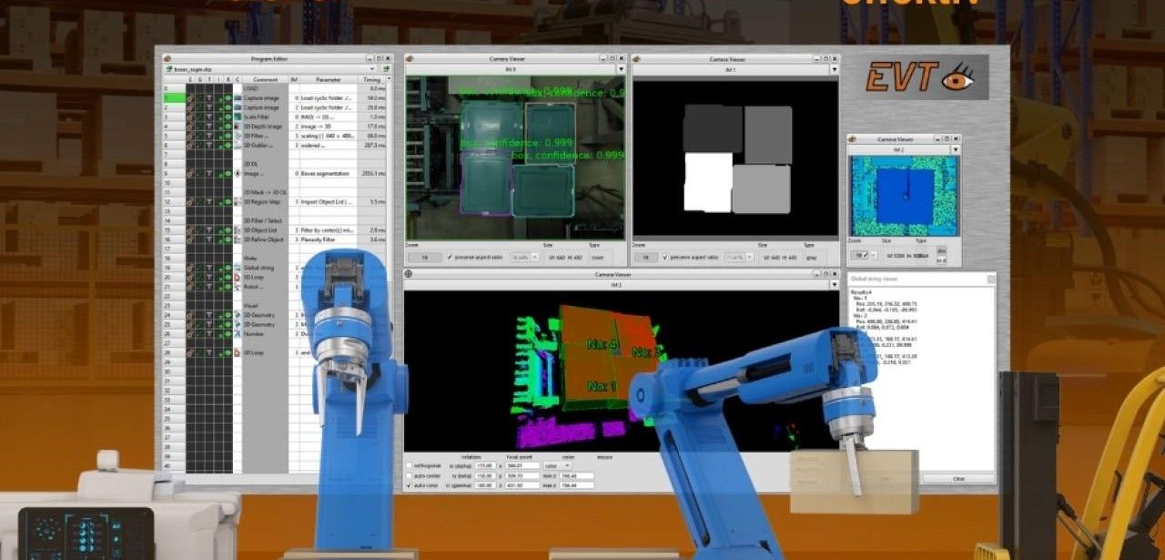Click the crosshair icon on the 3D Camera Viewer title bar
The height and width of the screenshot is (560, 1165).
pos(410,274)
